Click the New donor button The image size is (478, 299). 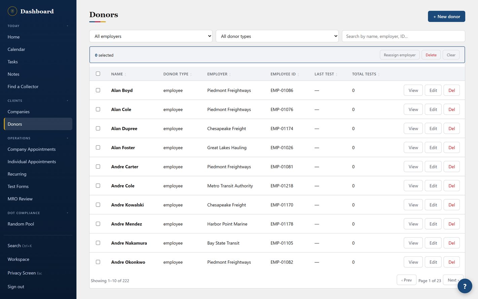tap(446, 16)
